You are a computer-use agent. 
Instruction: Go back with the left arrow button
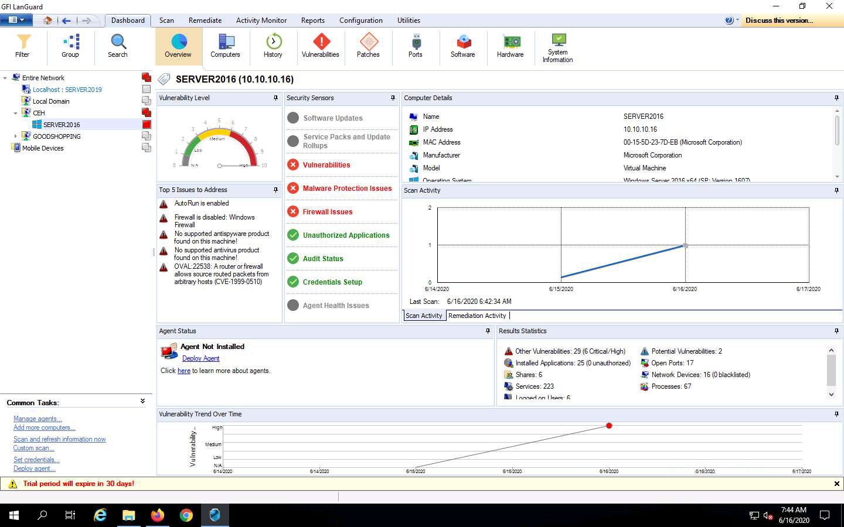point(66,20)
